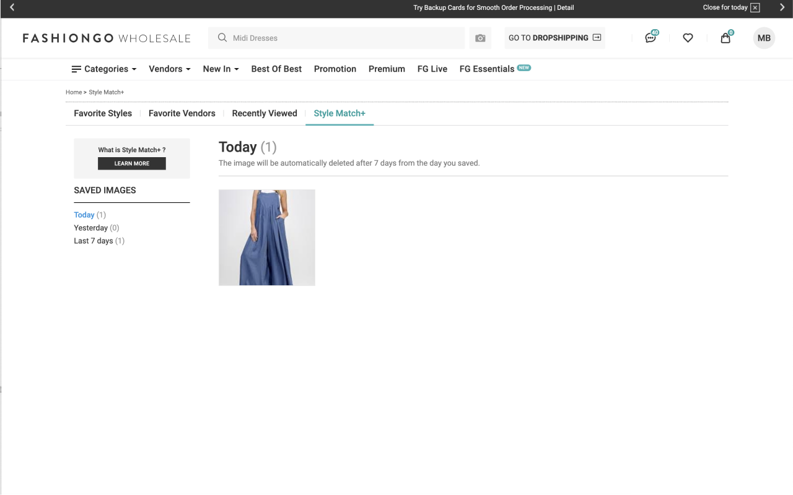The image size is (793, 495).
Task: Click Home breadcrumb link
Action: 74,92
